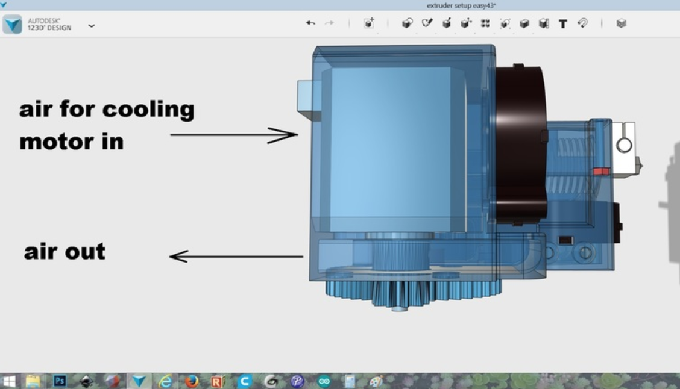Select the Pattern tool
Screen dimensions: 680x389
[485, 23]
